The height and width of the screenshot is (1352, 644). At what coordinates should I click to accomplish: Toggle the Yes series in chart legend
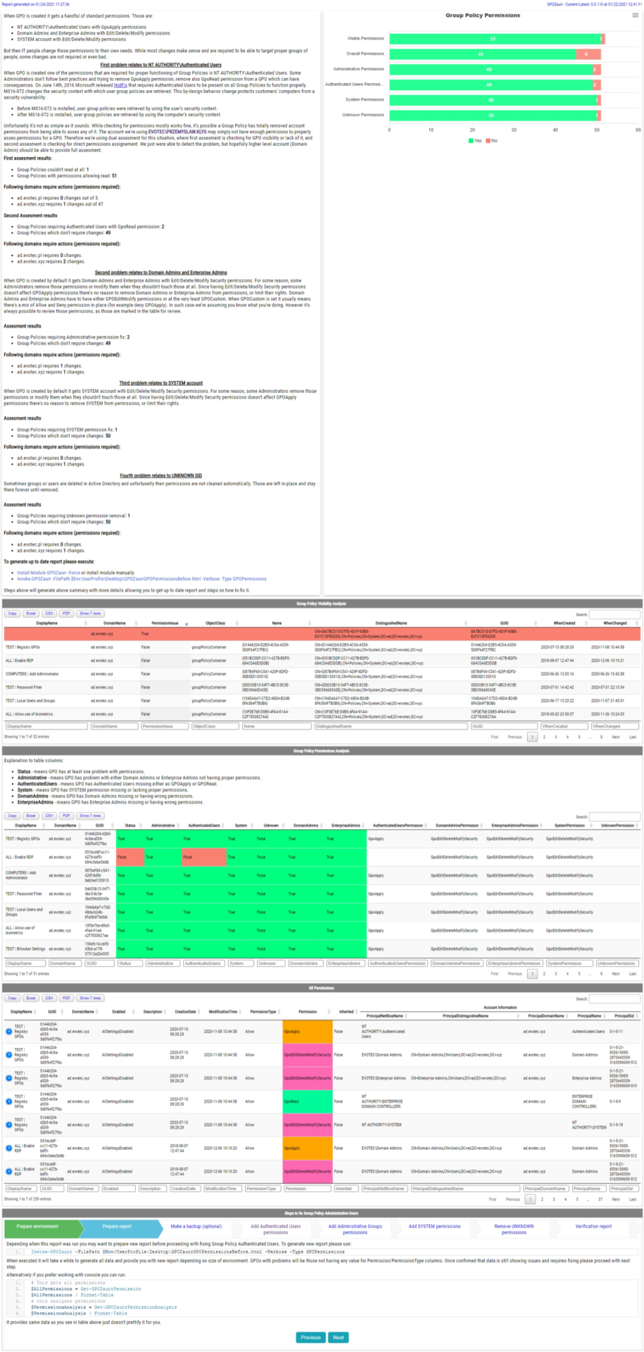coord(475,140)
